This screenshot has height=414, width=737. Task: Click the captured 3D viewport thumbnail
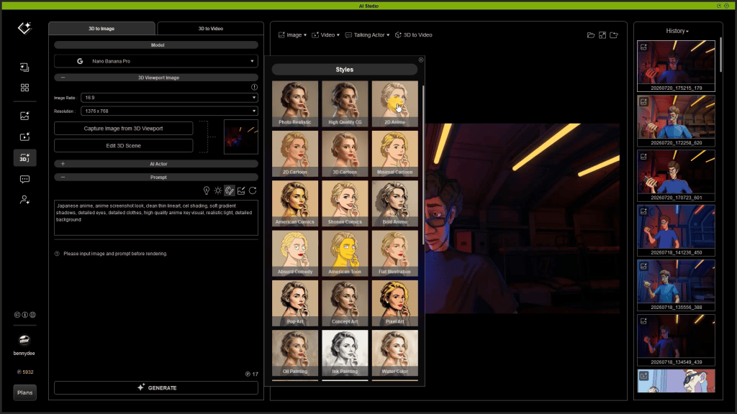pyautogui.click(x=241, y=137)
